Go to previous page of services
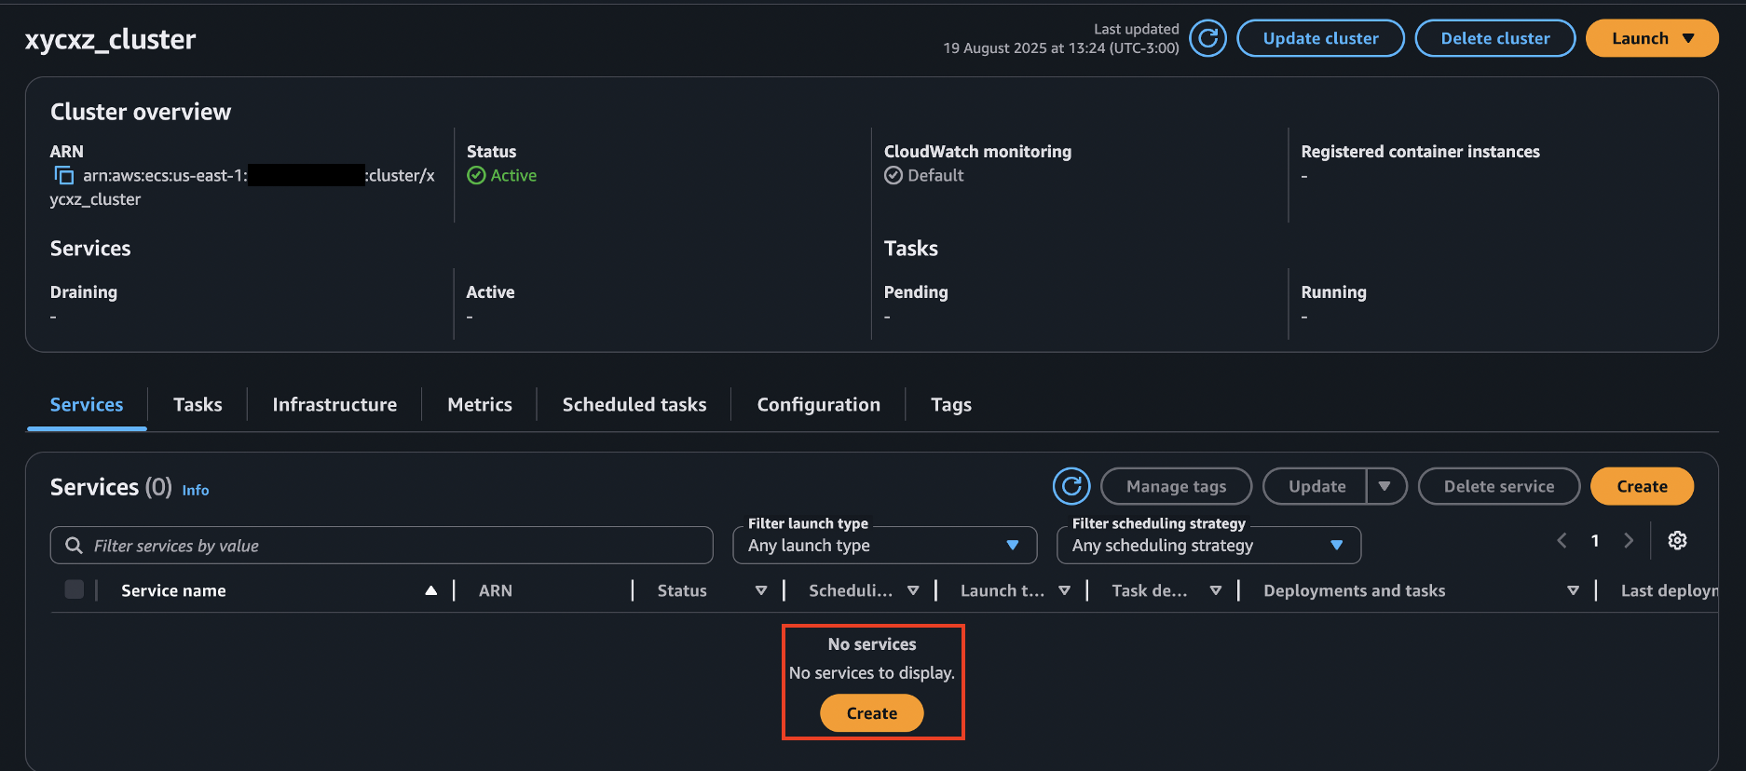This screenshot has width=1746, height=771. tap(1562, 541)
